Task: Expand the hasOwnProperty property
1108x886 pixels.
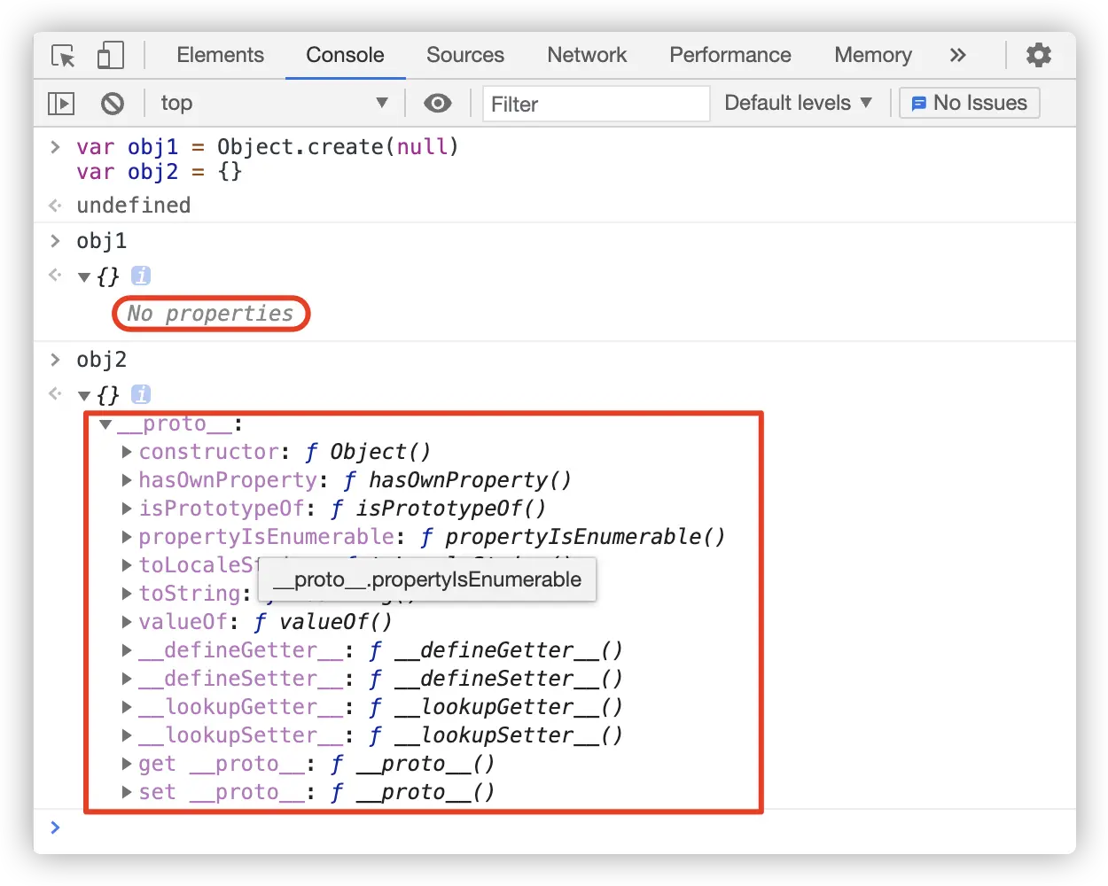Action: (127, 480)
